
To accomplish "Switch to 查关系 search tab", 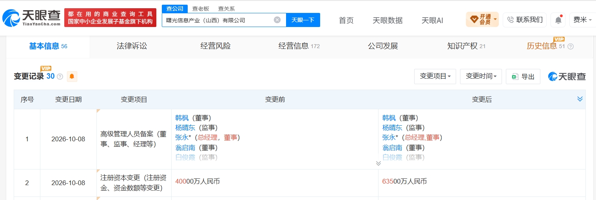I will pos(226,9).
